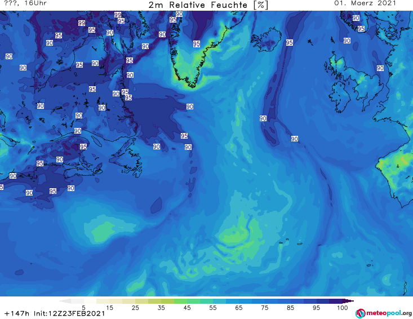The height and width of the screenshot is (319, 413).
Task: Click the '95' contour label east of Iceland
Action: (289, 42)
